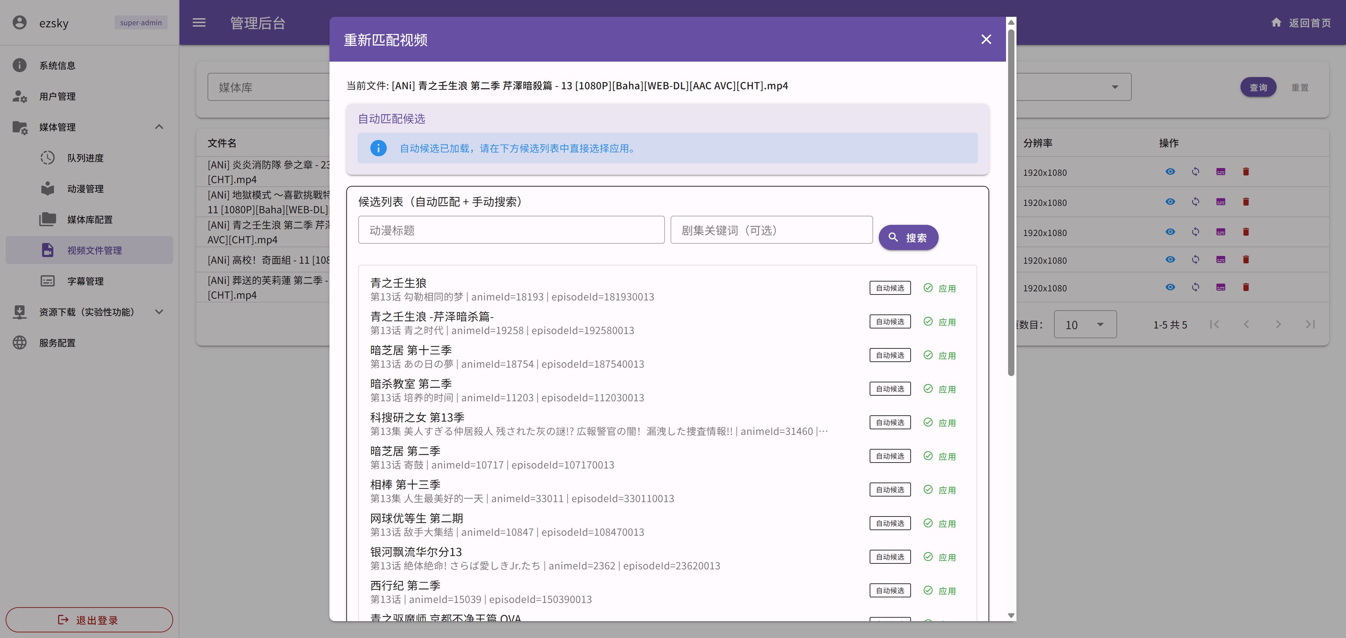1346x638 pixels.
Task: Click the delete icon in last table row
Action: coord(1246,287)
